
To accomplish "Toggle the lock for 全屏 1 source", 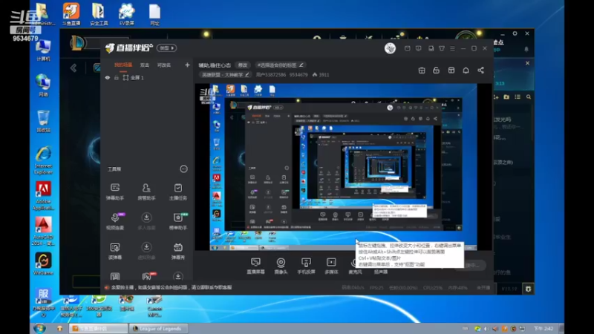I will pos(117,78).
